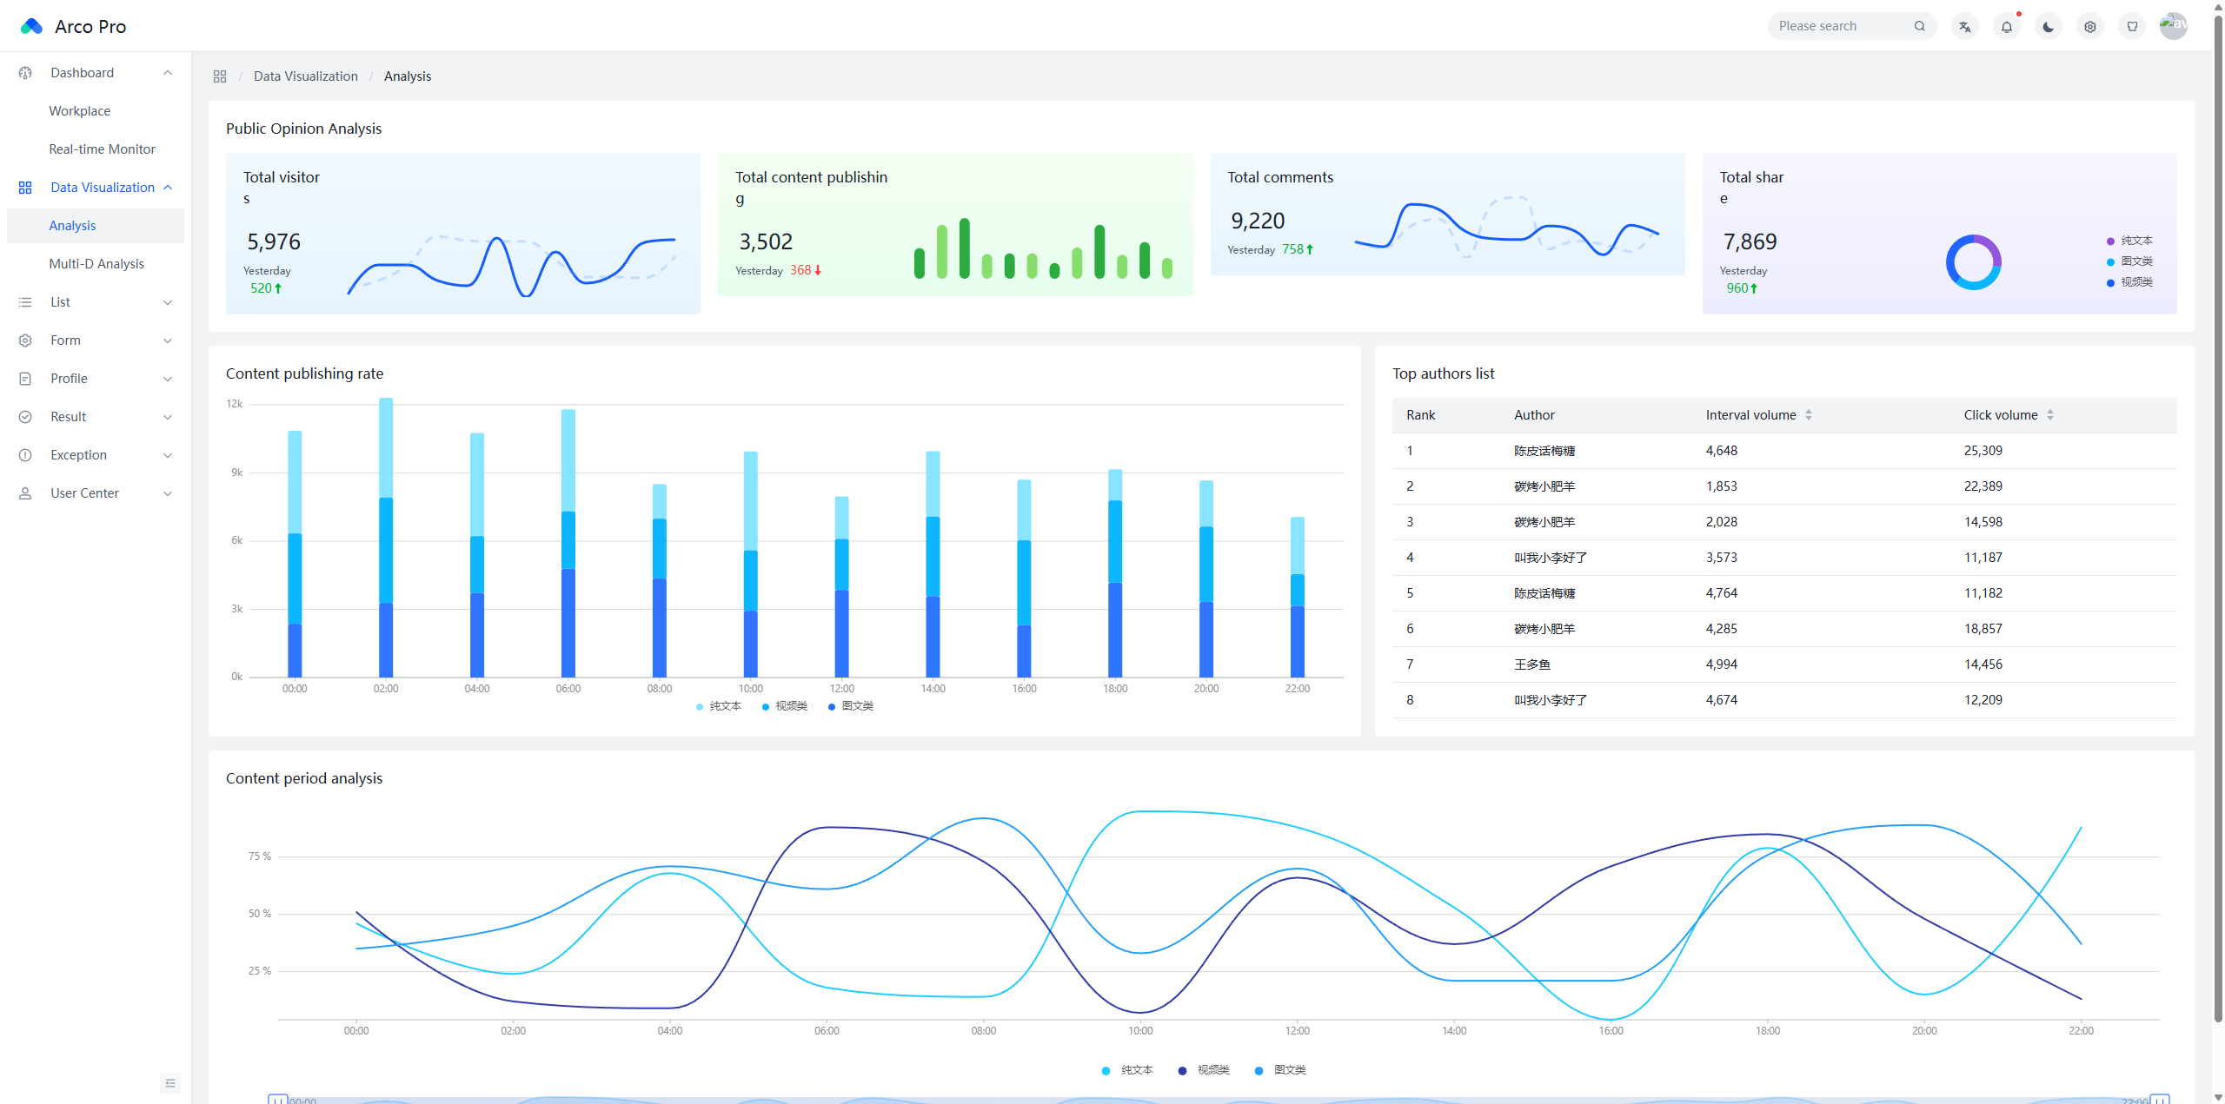Click the User Center menu label
The image size is (2225, 1104).
(x=84, y=493)
